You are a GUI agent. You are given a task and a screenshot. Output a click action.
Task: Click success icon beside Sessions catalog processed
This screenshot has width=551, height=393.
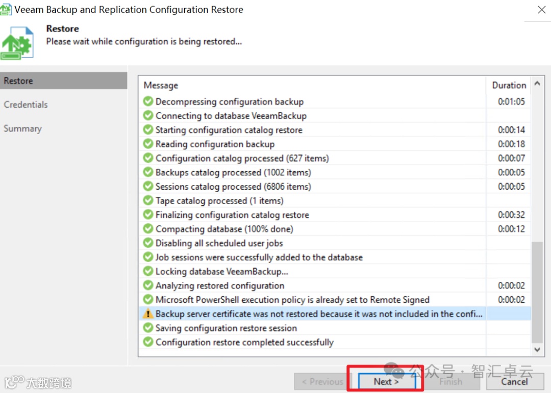click(x=148, y=186)
